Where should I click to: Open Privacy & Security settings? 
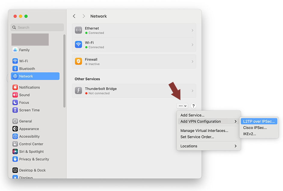[34, 159]
